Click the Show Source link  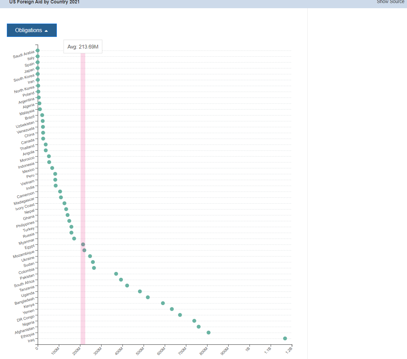click(x=390, y=2)
